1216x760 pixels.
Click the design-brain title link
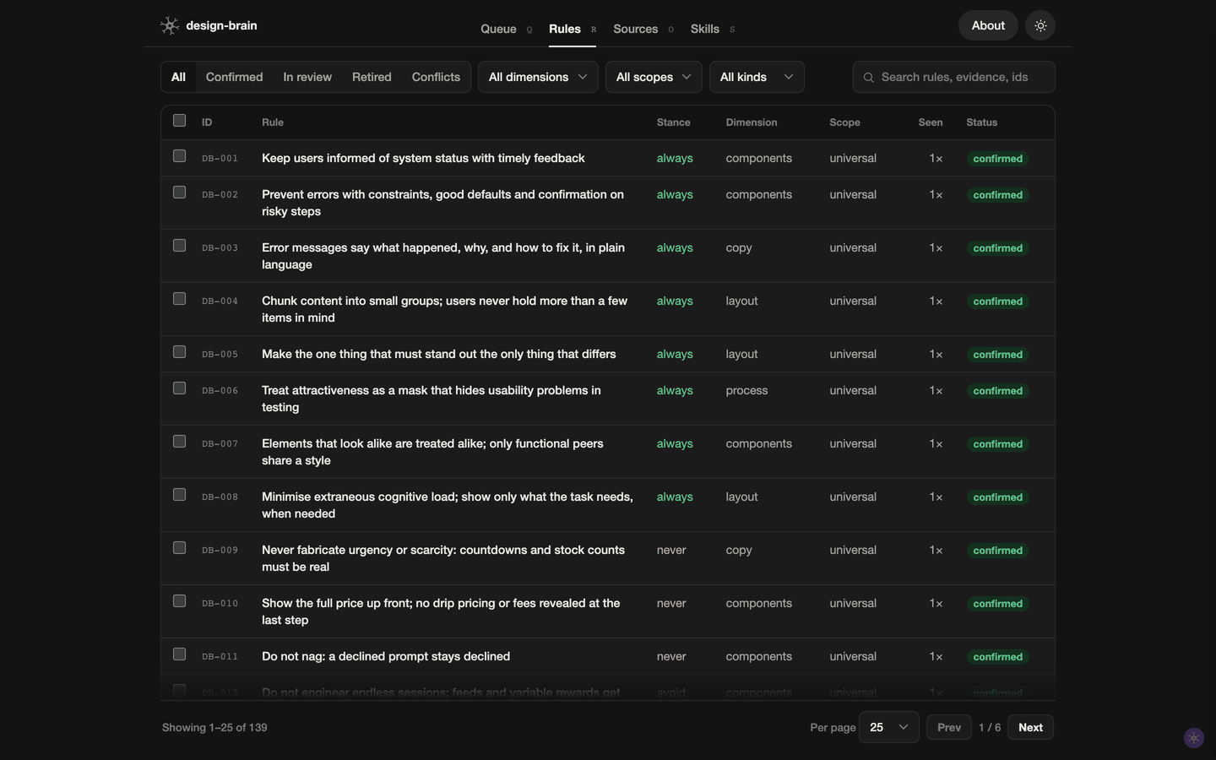pyautogui.click(x=221, y=25)
